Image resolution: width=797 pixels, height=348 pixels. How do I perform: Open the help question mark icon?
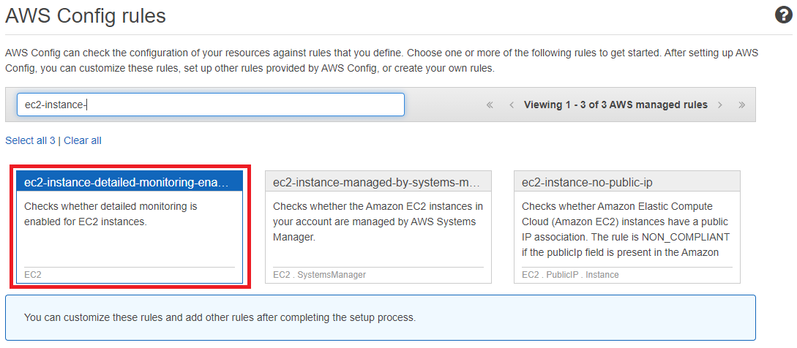pos(783,16)
